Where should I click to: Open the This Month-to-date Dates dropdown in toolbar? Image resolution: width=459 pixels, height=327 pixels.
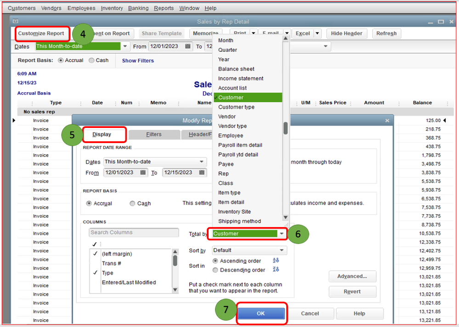(125, 46)
